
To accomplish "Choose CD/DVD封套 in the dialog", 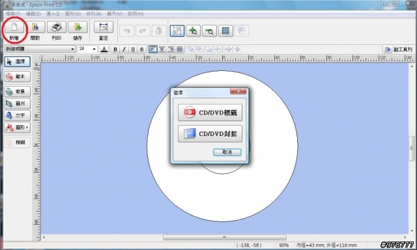I will [210, 133].
